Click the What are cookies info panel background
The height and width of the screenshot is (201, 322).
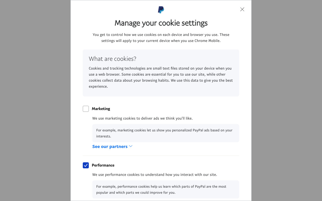(161, 73)
